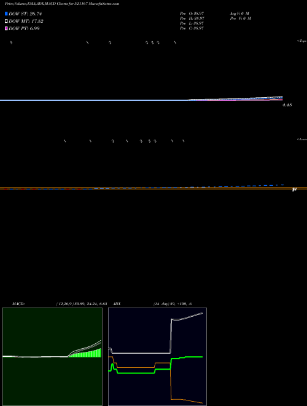Image resolution: width=307 pixels, height=406 pixels.
Task: Open the green MACD histogram chart
Action: [52, 357]
